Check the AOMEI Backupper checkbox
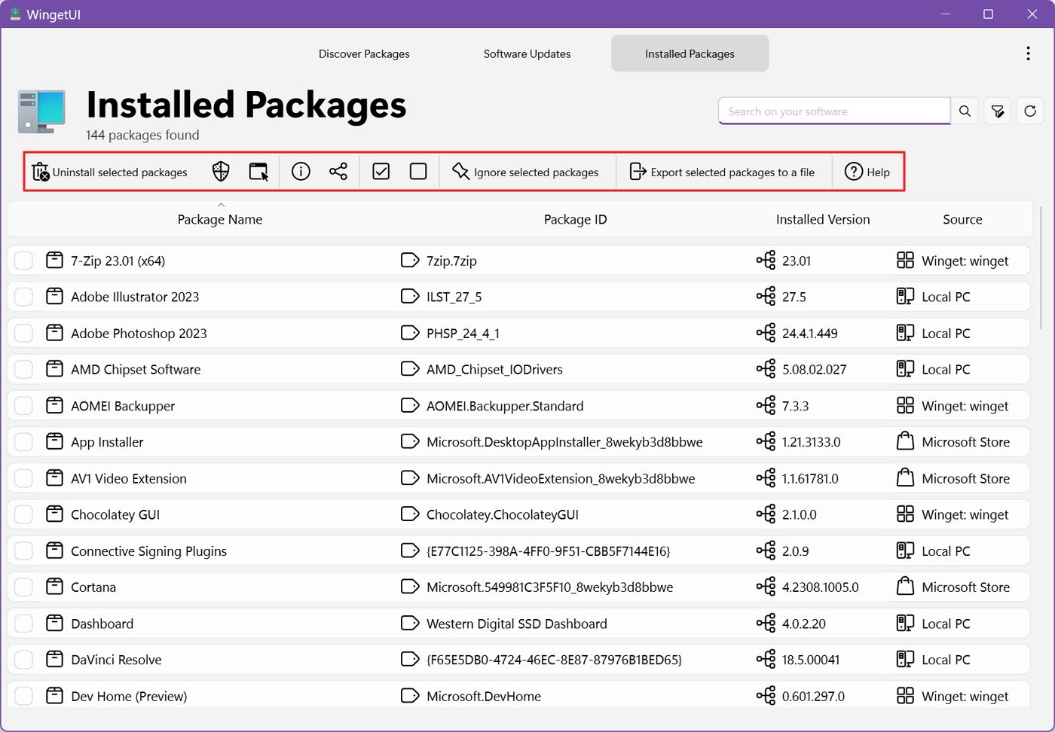The width and height of the screenshot is (1055, 732). click(24, 406)
